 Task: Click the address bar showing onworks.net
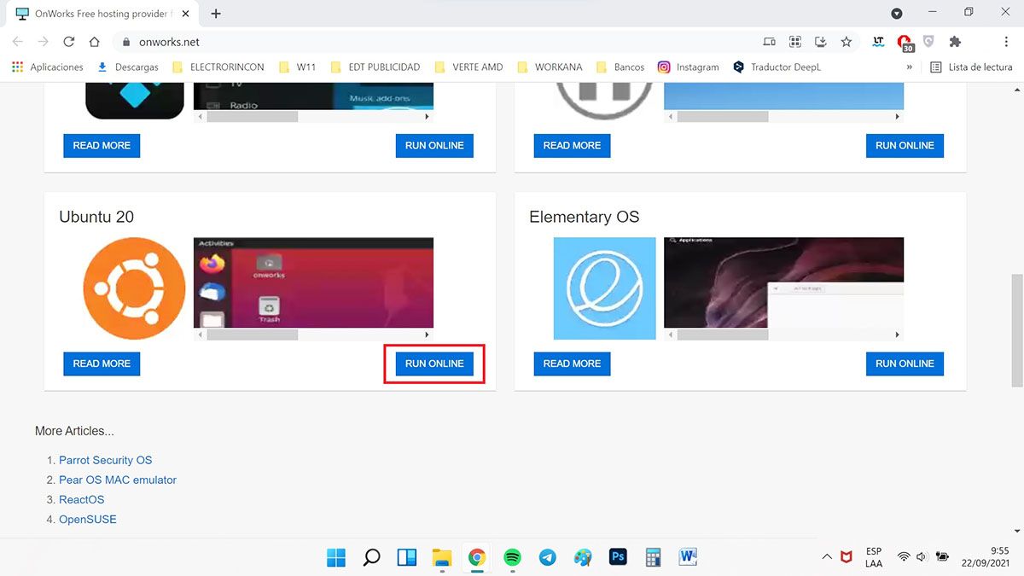coord(427,42)
